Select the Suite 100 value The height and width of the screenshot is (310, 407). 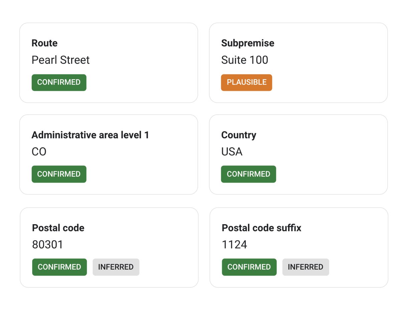click(245, 60)
